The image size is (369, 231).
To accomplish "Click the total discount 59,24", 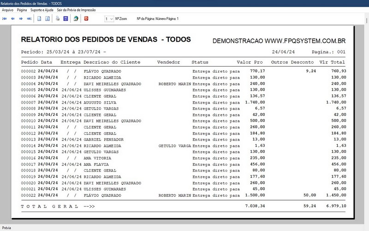I will point(309,206).
